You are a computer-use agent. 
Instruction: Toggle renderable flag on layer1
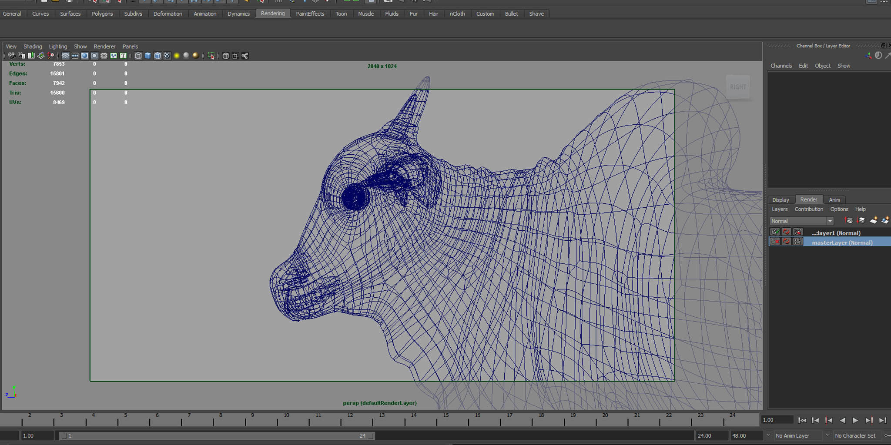(x=775, y=232)
